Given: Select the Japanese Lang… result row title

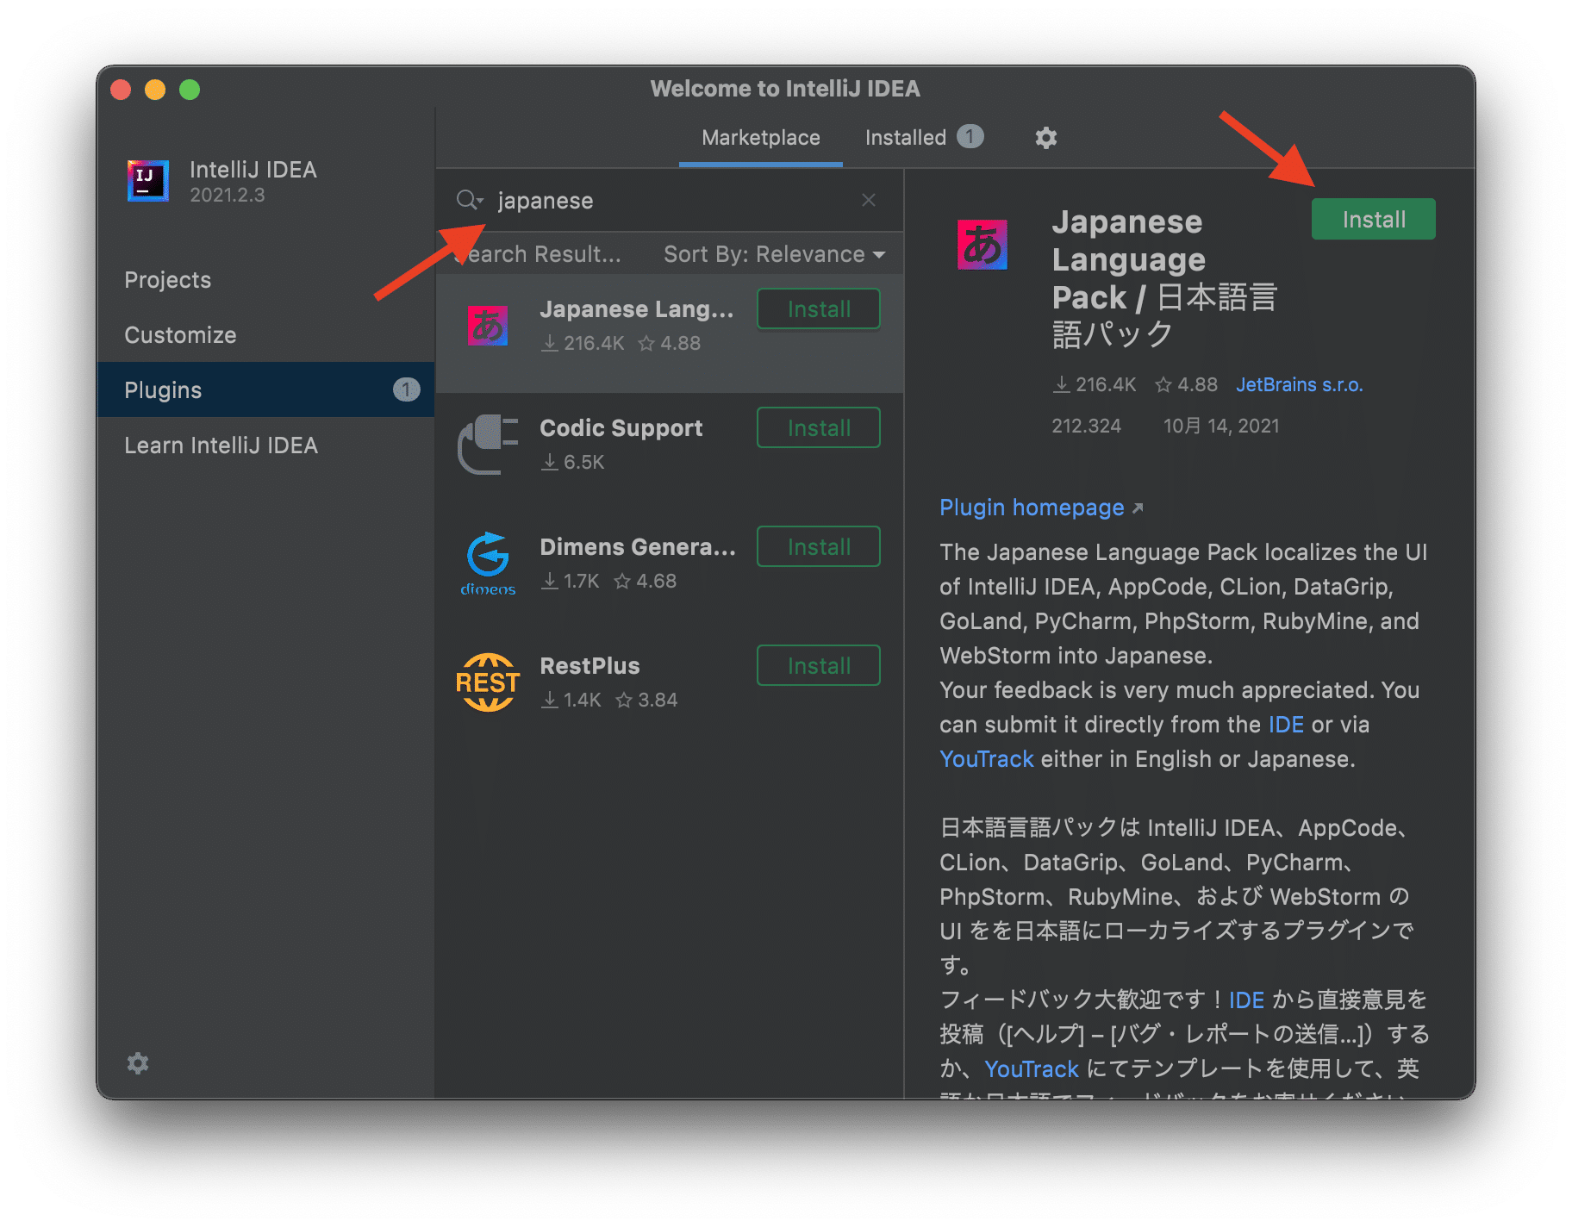Looking at the screenshot, I should tap(636, 309).
